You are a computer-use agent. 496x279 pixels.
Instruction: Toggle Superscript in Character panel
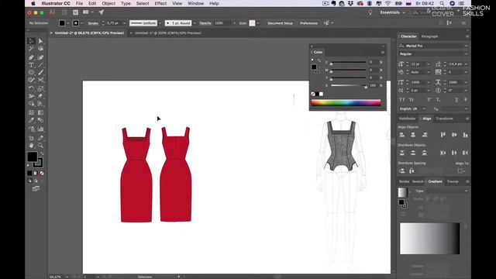[429, 100]
